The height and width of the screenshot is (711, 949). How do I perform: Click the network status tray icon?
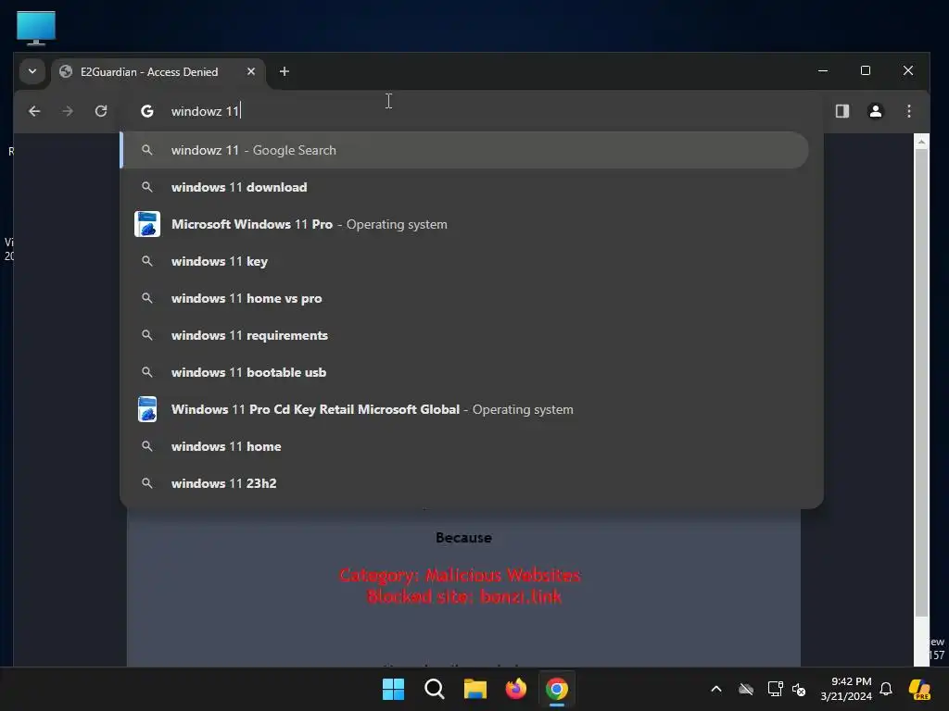tap(776, 689)
